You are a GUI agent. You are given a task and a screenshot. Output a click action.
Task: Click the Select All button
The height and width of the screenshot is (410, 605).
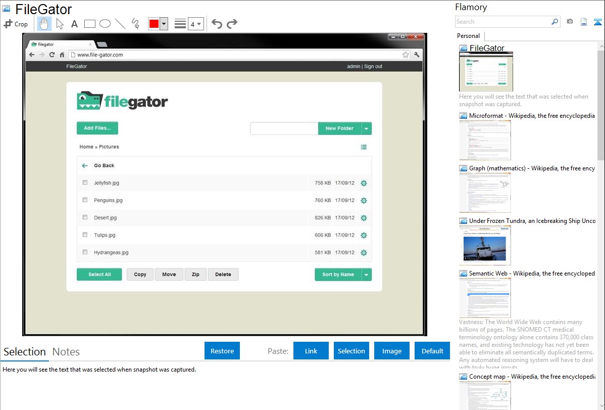click(x=99, y=275)
